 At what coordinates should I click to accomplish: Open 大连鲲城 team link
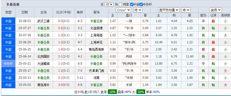tap(44, 64)
